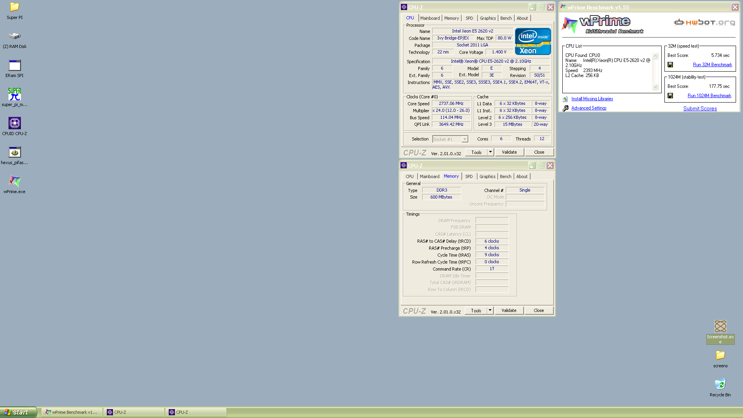743x418 pixels.
Task: Switch to SPD tab in upper CPU-Z
Action: click(469, 18)
